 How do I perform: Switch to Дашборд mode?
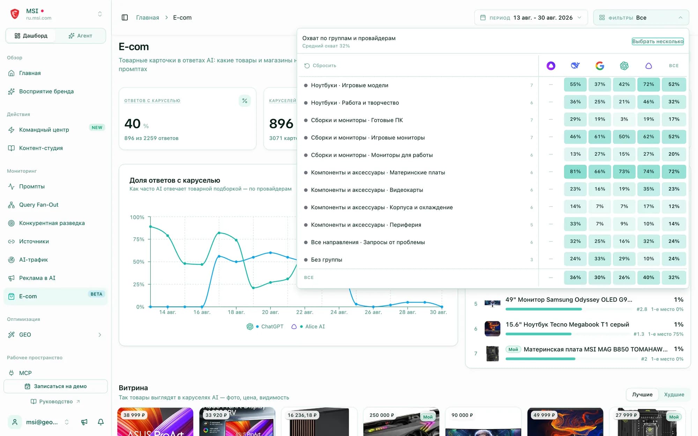31,36
